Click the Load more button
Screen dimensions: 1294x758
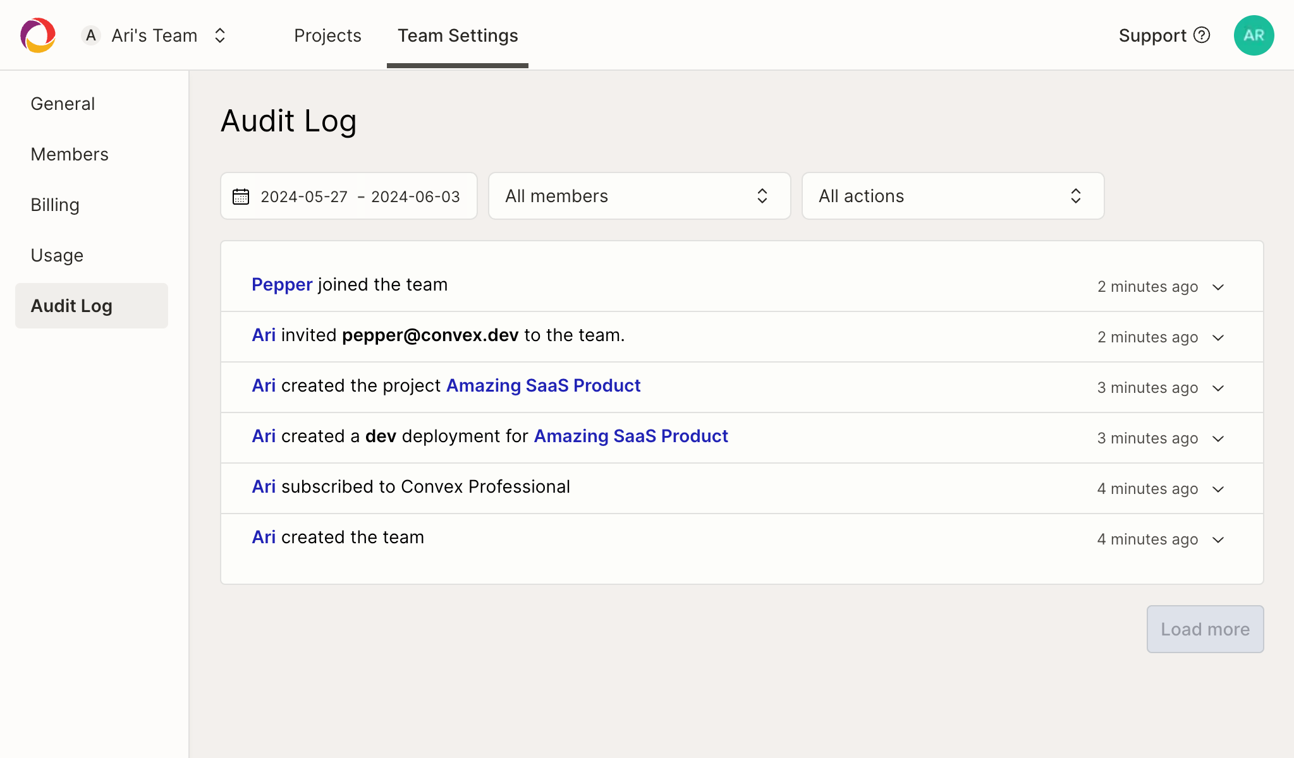1205,629
